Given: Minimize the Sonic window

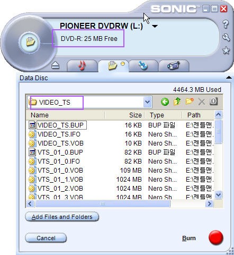Looking at the screenshot, I should pyautogui.click(x=205, y=8).
